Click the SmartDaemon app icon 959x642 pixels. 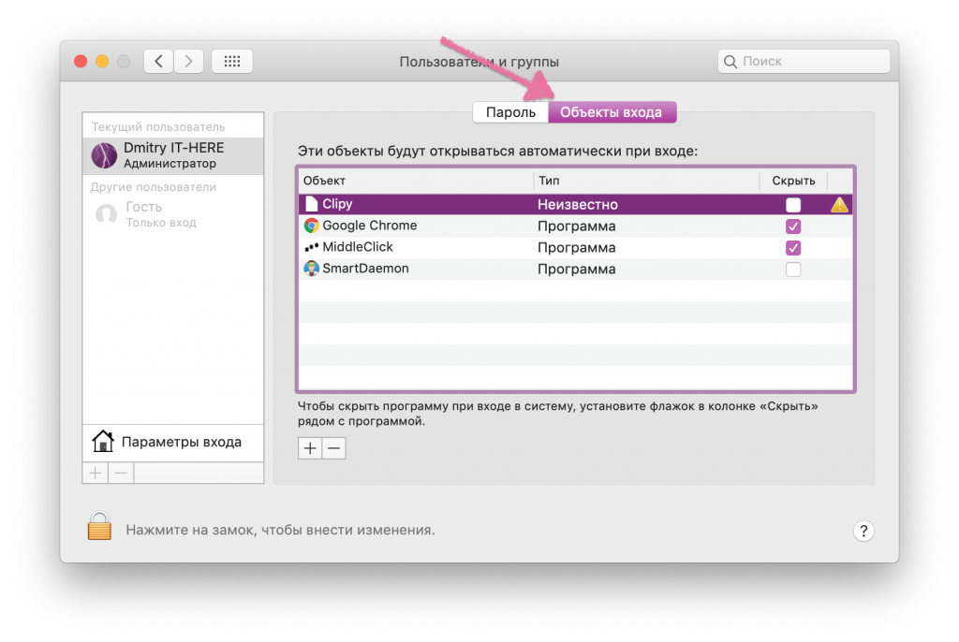[x=311, y=269]
